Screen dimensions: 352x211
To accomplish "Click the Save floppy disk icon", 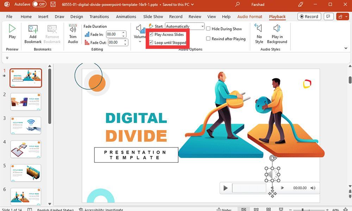I will pos(53,4).
